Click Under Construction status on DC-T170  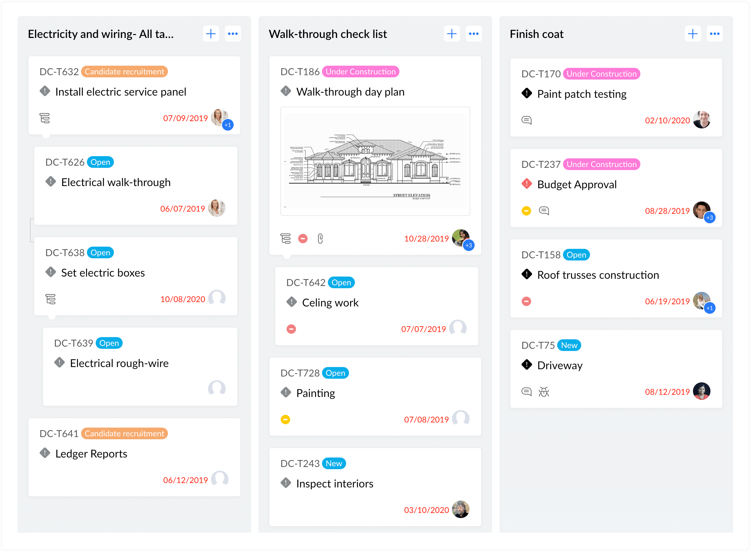[601, 74]
